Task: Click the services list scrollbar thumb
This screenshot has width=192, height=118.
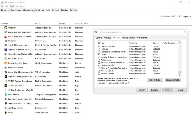Action: click(x=179, y=72)
